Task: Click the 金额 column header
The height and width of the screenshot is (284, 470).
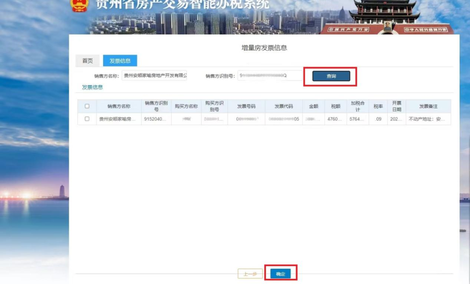Action: tap(313, 106)
